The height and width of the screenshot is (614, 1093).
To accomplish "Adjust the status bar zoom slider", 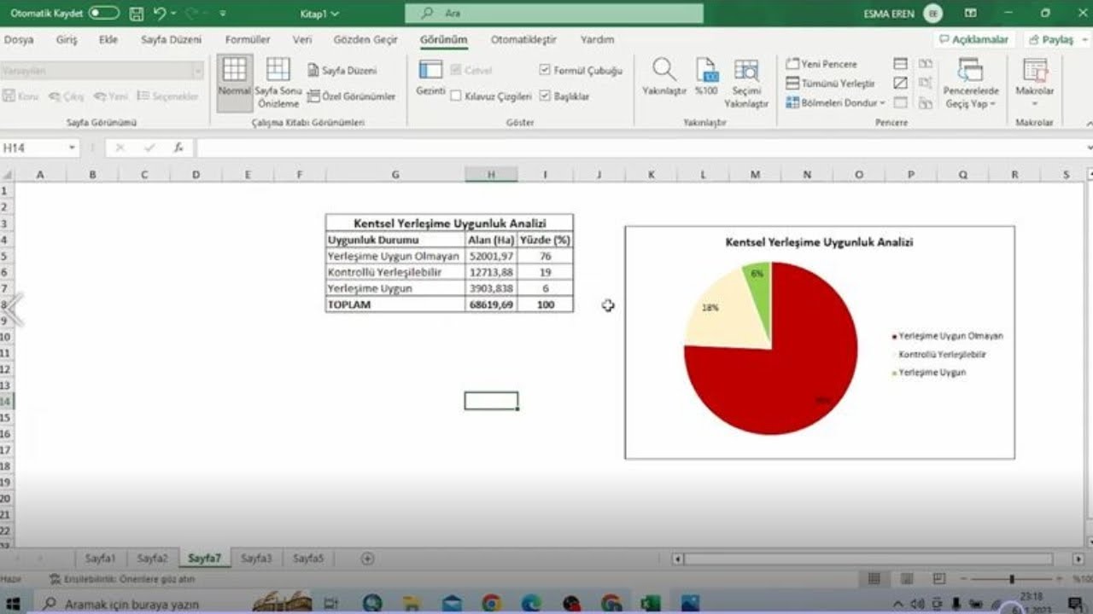I will pos(1012,579).
